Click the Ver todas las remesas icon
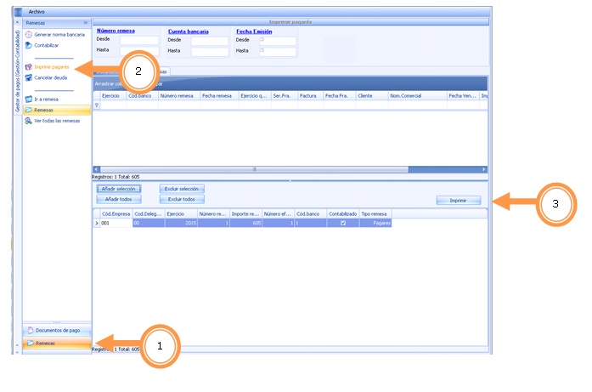 (29, 121)
